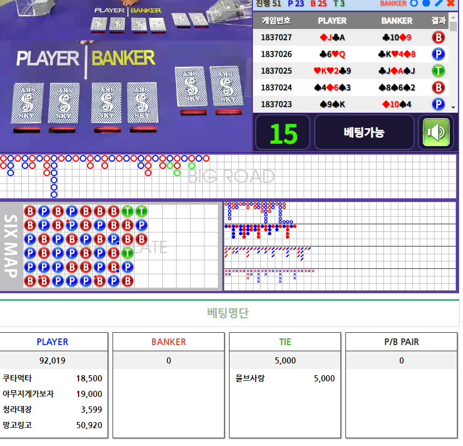
Task: Click the history list scroll-down arrow
Action: 453,108
